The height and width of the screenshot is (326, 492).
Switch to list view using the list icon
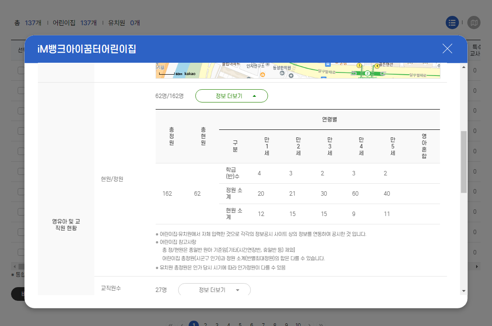(x=452, y=23)
